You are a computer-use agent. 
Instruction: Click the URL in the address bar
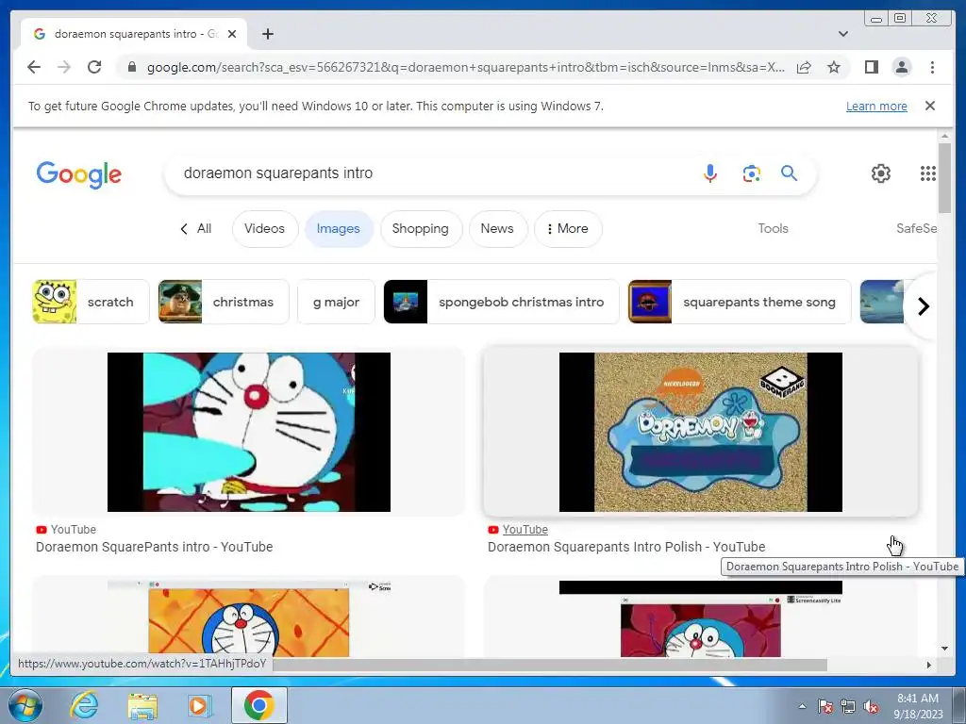click(466, 67)
